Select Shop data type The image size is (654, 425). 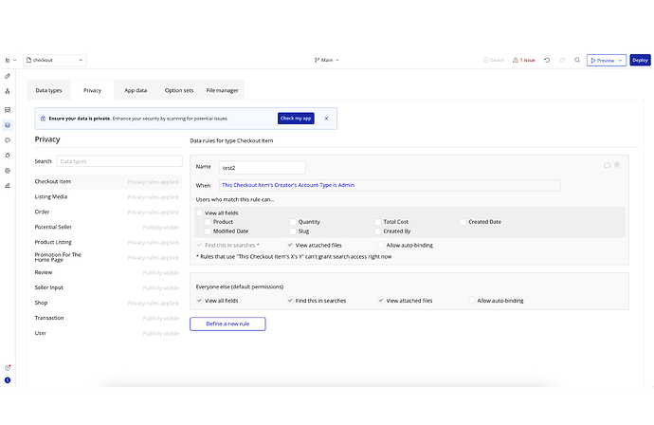pos(107,303)
